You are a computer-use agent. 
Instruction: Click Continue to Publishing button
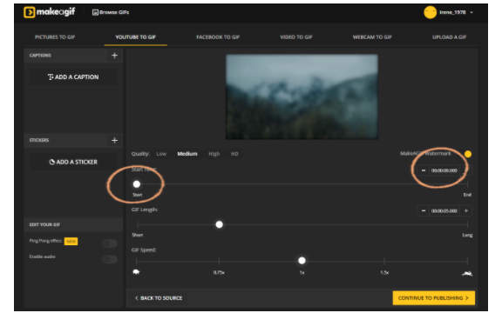click(x=434, y=298)
